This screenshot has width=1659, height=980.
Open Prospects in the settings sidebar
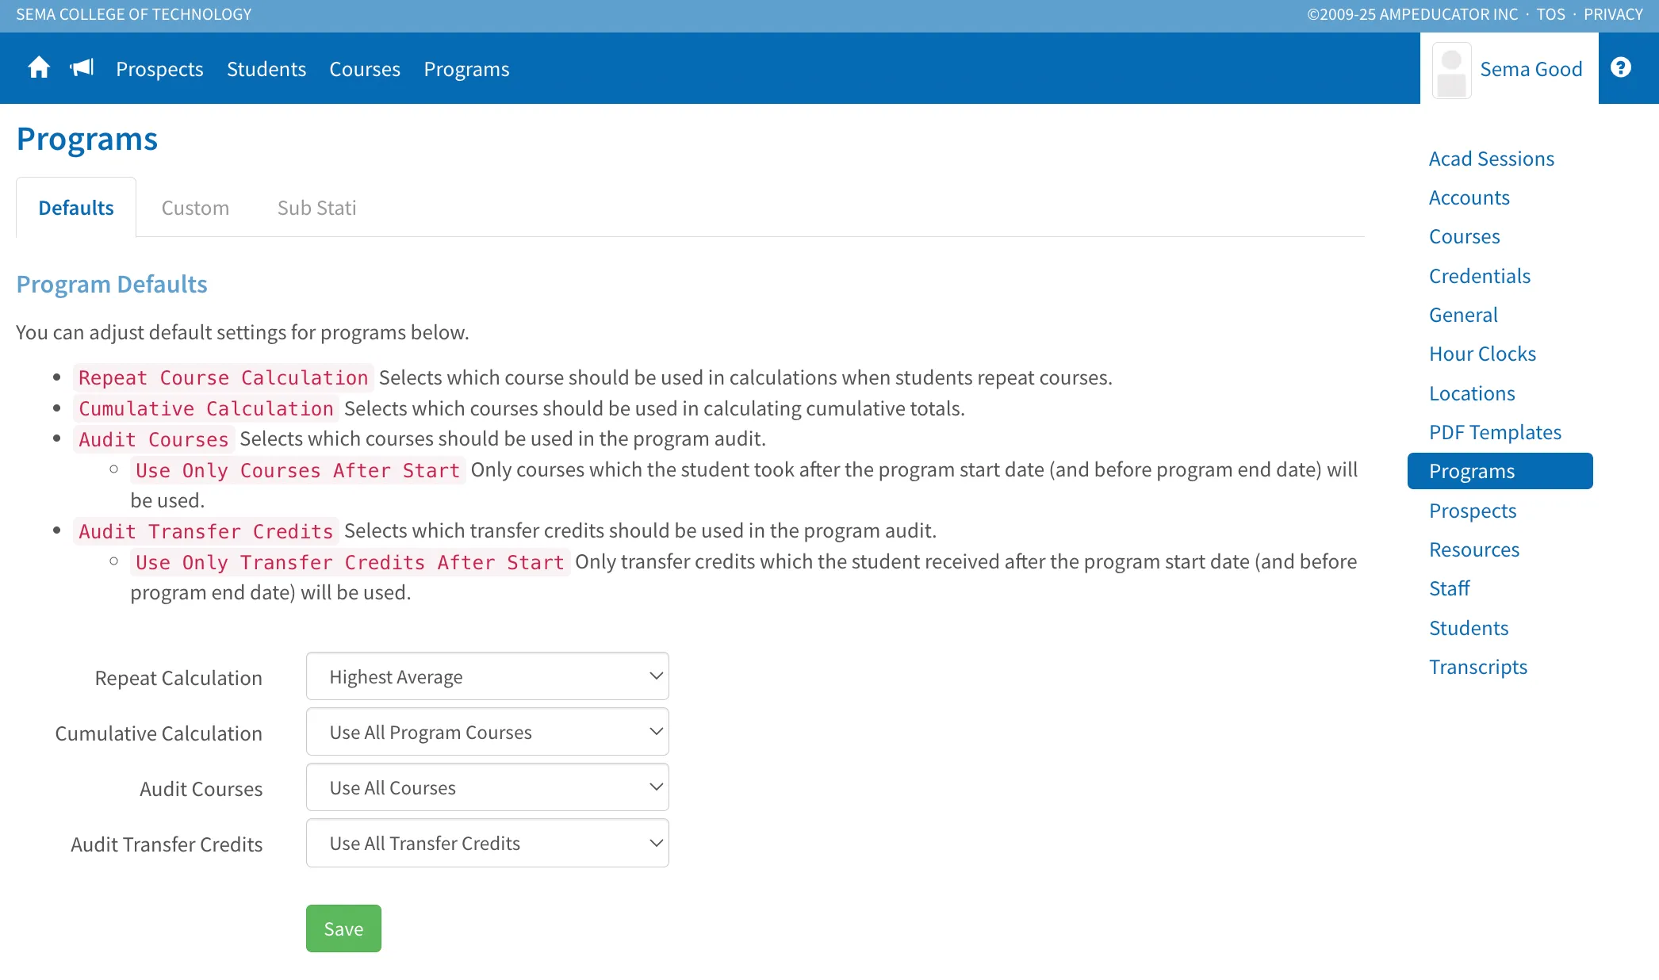tap(1473, 511)
